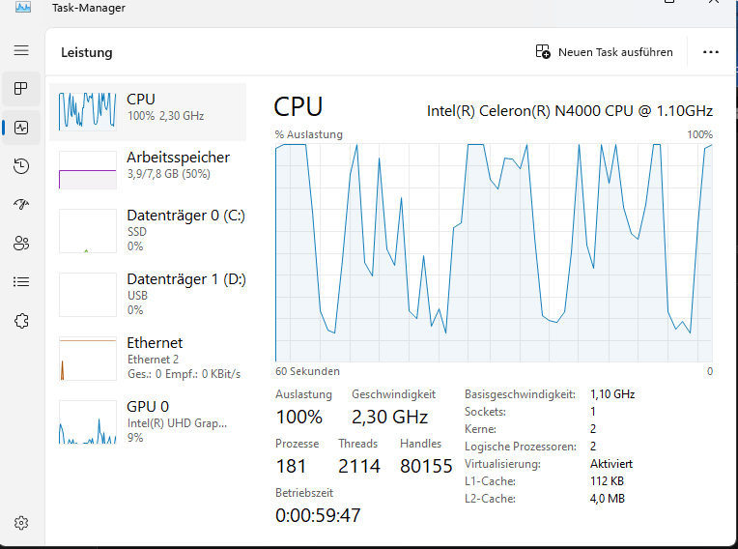Select Datenträger 1 (D:) USB entry

(148, 294)
